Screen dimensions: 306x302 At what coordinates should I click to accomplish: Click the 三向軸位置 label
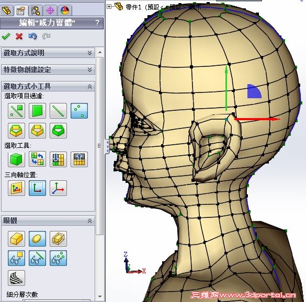click(x=21, y=175)
